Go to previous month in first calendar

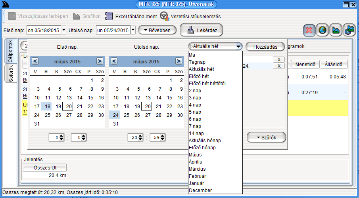35,61
